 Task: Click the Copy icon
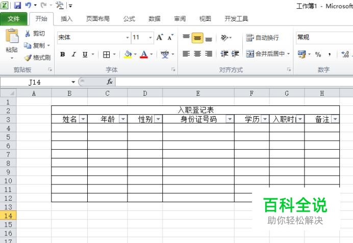[x=28, y=46]
